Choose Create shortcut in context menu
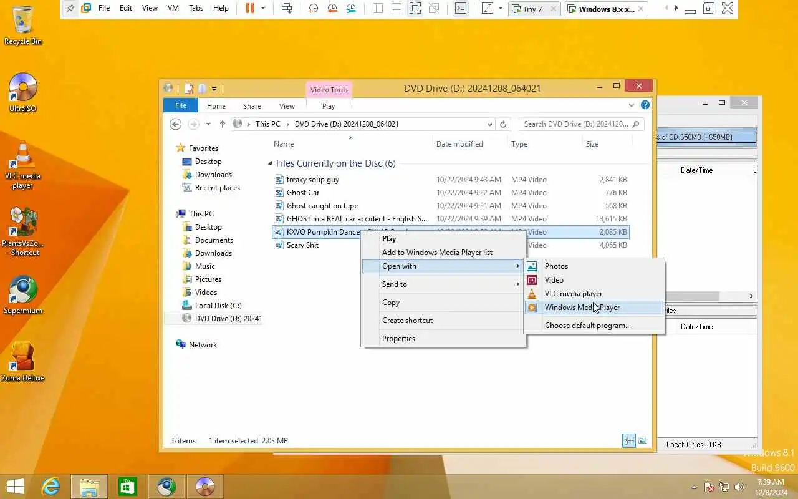Screen dimensions: 798x499 point(444,321)
